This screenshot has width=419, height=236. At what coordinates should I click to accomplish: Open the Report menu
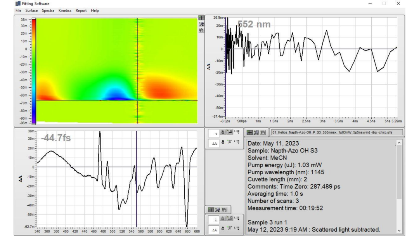81,10
